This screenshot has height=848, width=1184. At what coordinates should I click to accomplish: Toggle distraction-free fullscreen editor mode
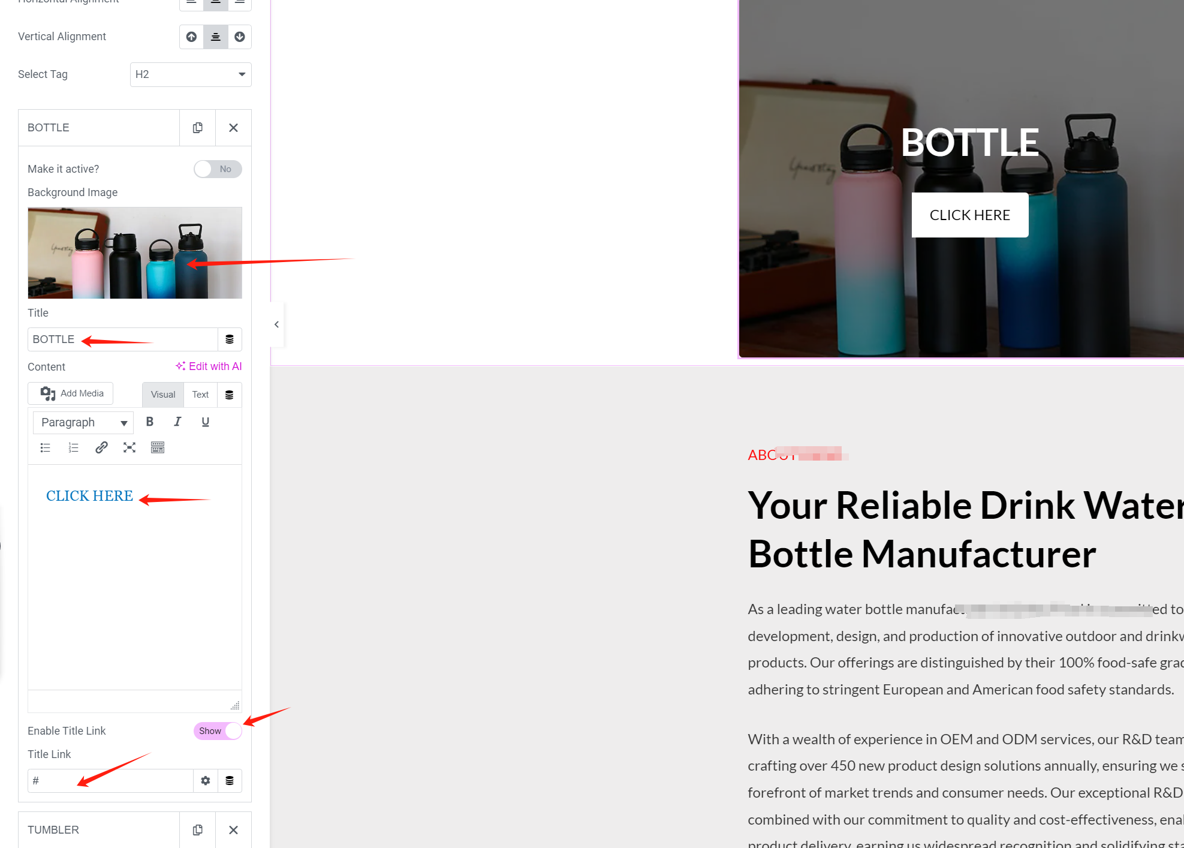(129, 448)
